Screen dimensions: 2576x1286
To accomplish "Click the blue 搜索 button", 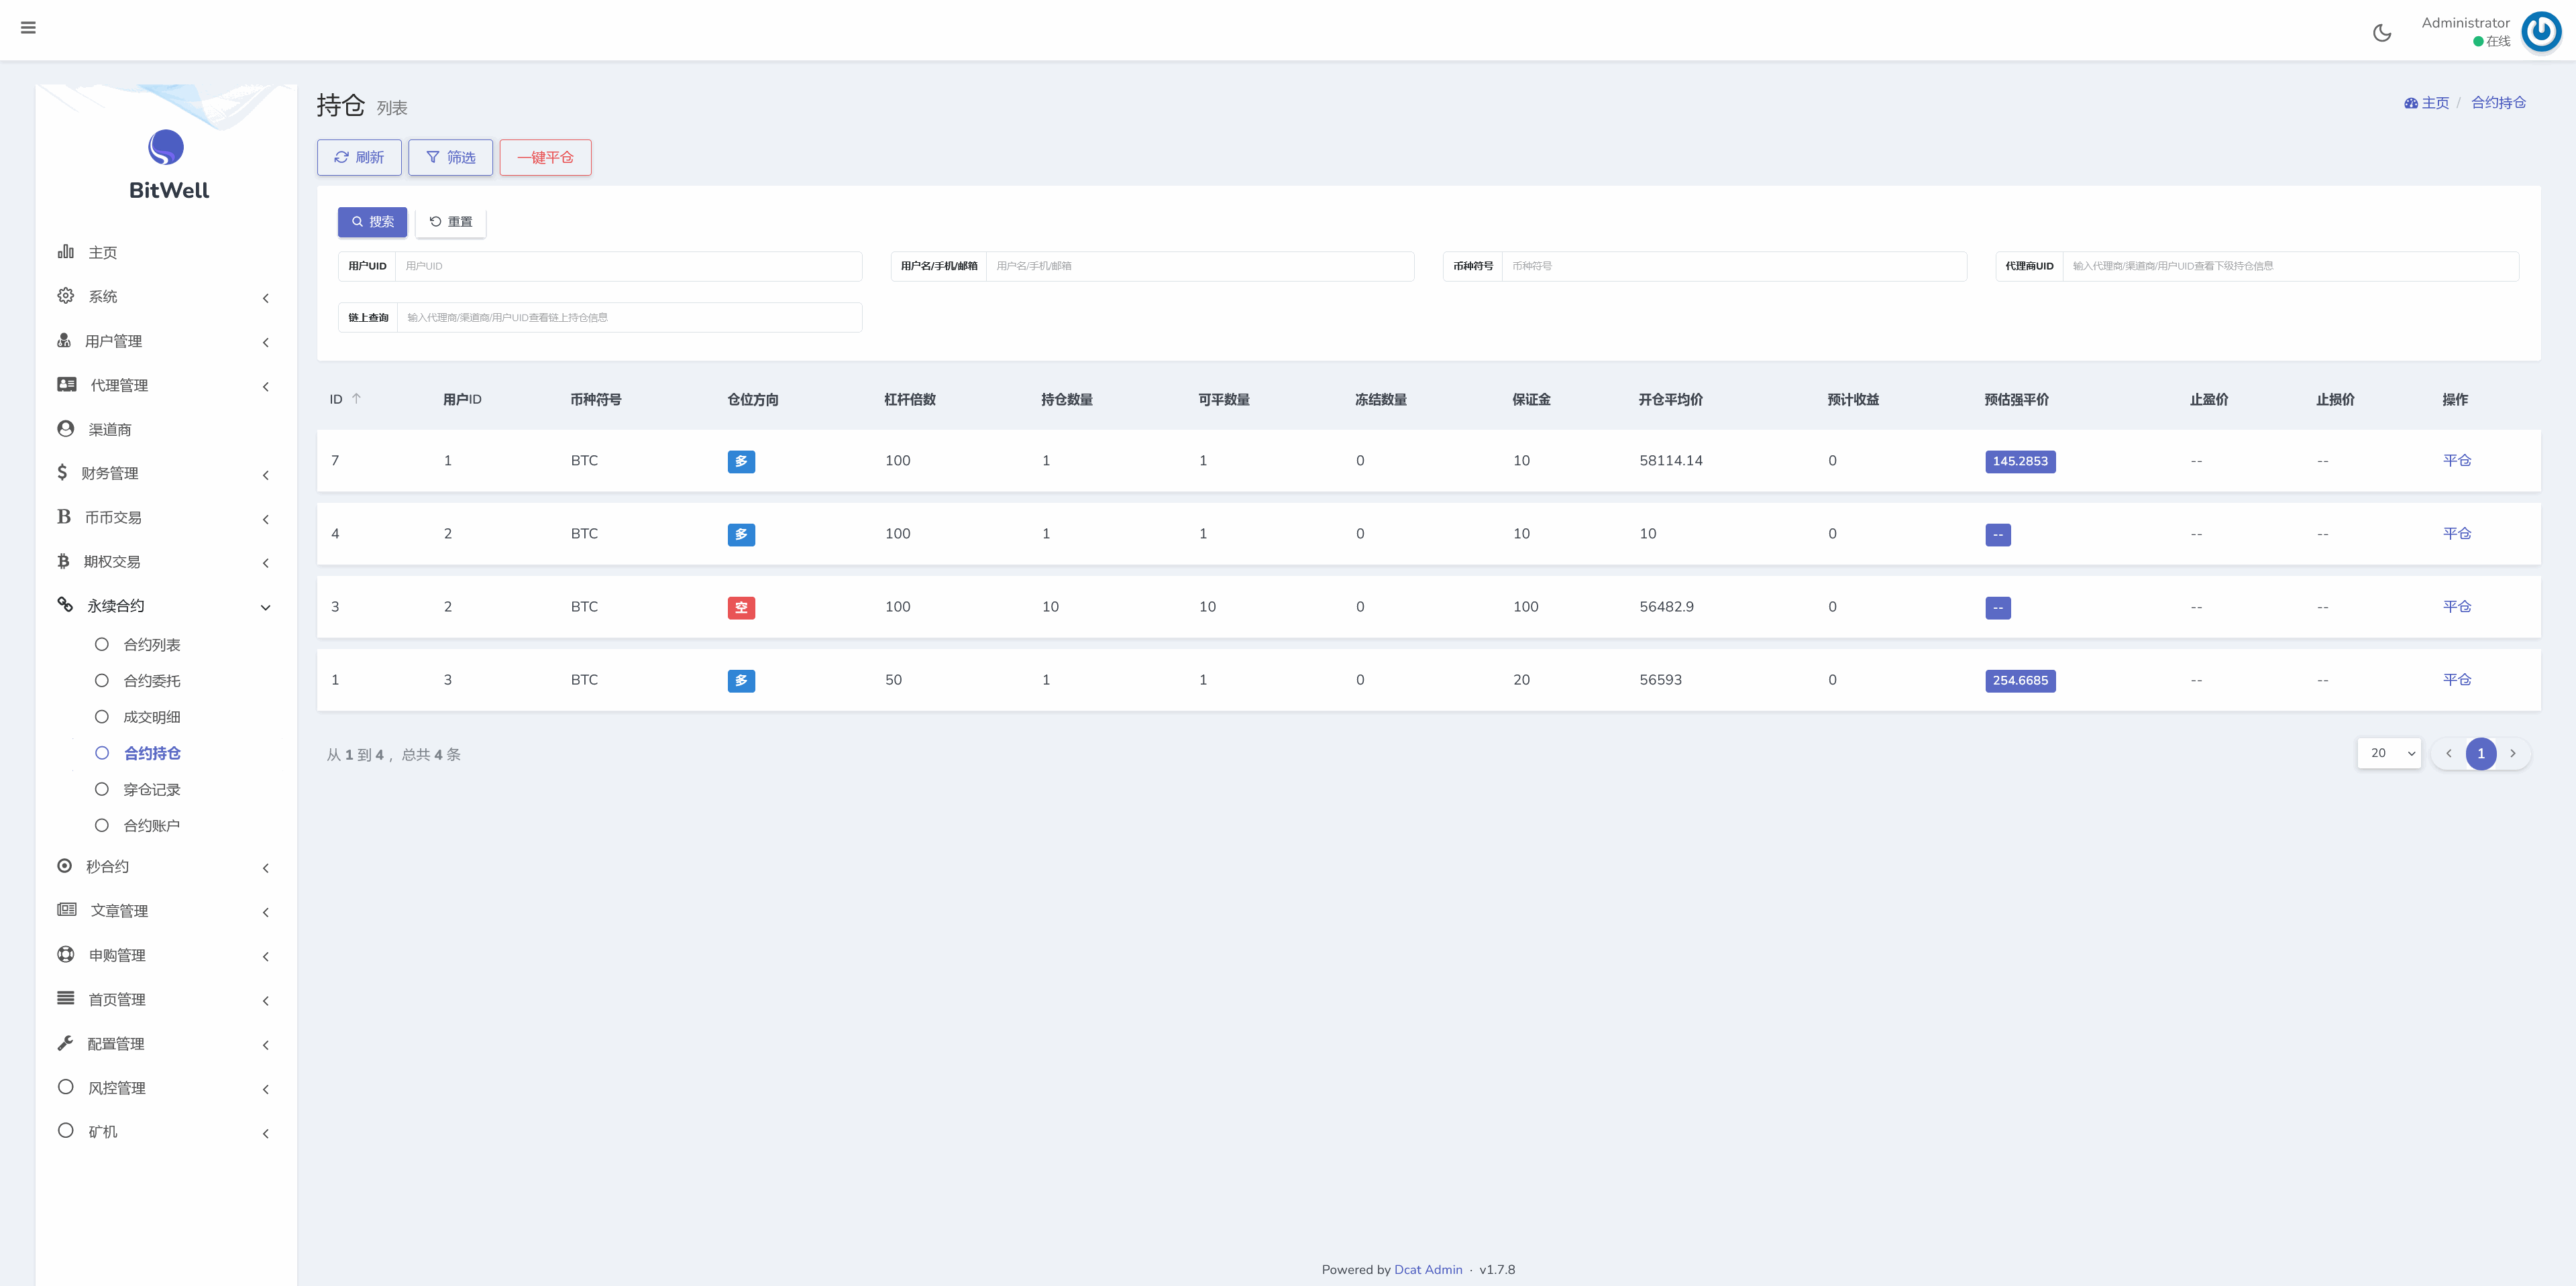I will 372,222.
